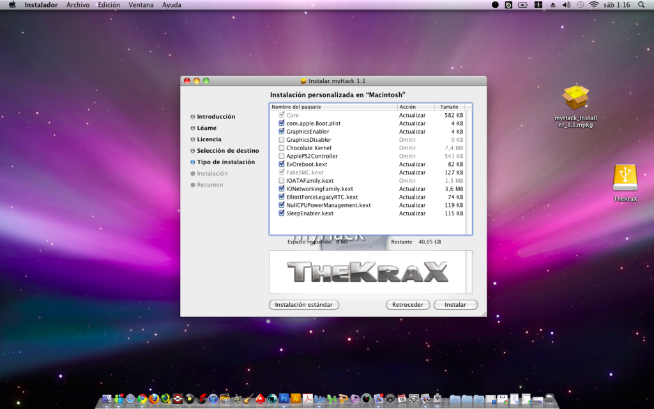The height and width of the screenshot is (409, 654).
Task: Click the eject icon in menu bar
Action: click(x=552, y=5)
